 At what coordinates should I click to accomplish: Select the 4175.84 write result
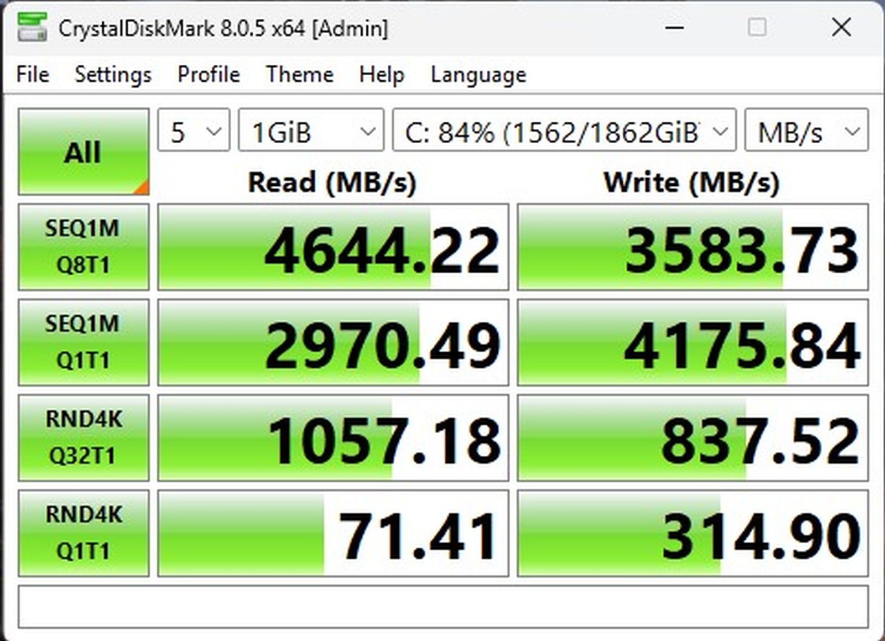(x=693, y=342)
